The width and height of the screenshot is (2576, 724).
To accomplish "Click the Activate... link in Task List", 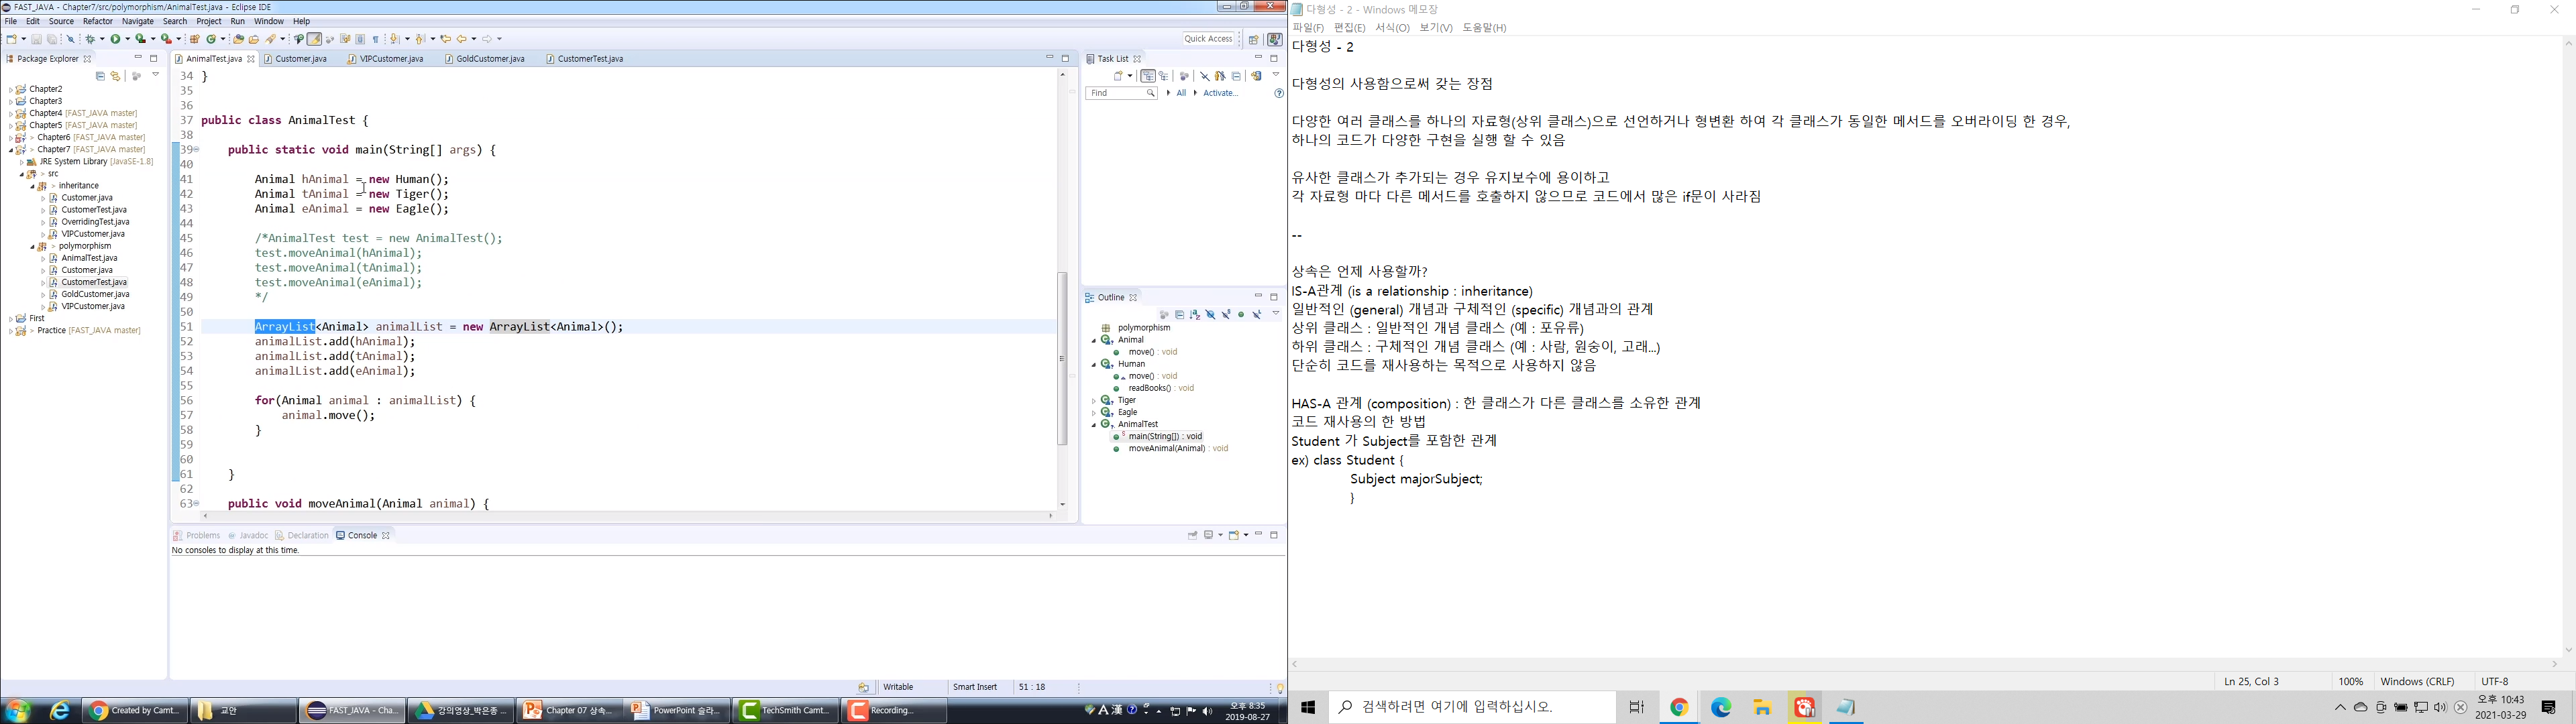I will pyautogui.click(x=1220, y=93).
